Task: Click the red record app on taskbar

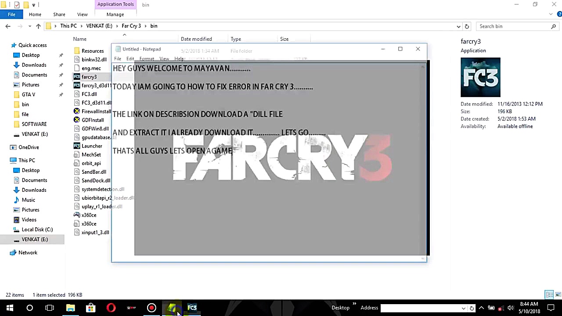Action: (151, 308)
